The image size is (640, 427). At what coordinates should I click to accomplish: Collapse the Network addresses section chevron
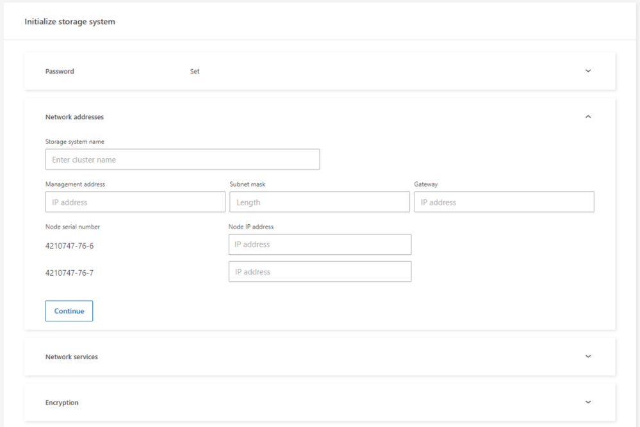pos(588,117)
